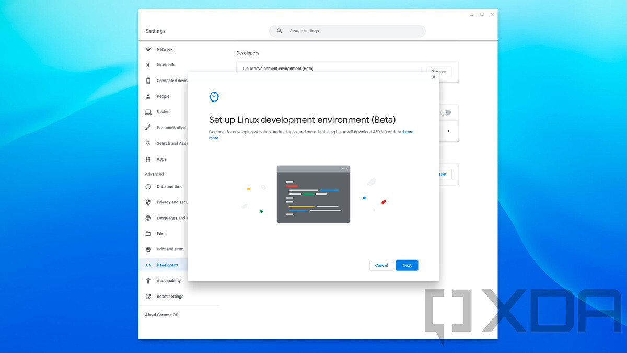The height and width of the screenshot is (353, 627).
Task: Open Files using the folder icon
Action: click(148, 234)
